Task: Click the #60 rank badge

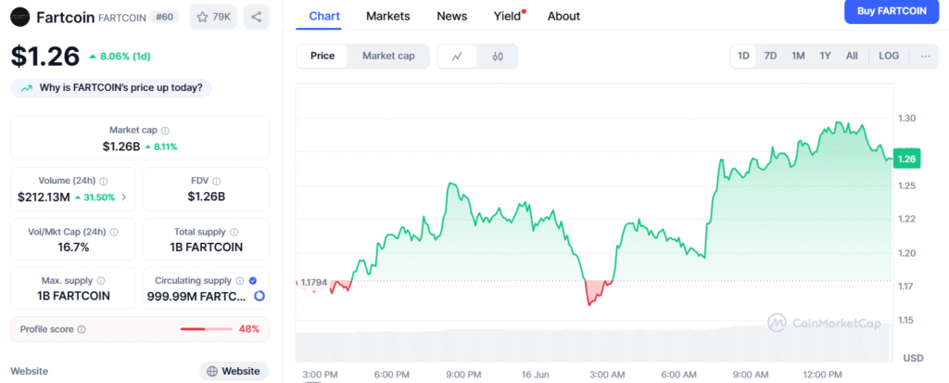Action: tap(165, 17)
